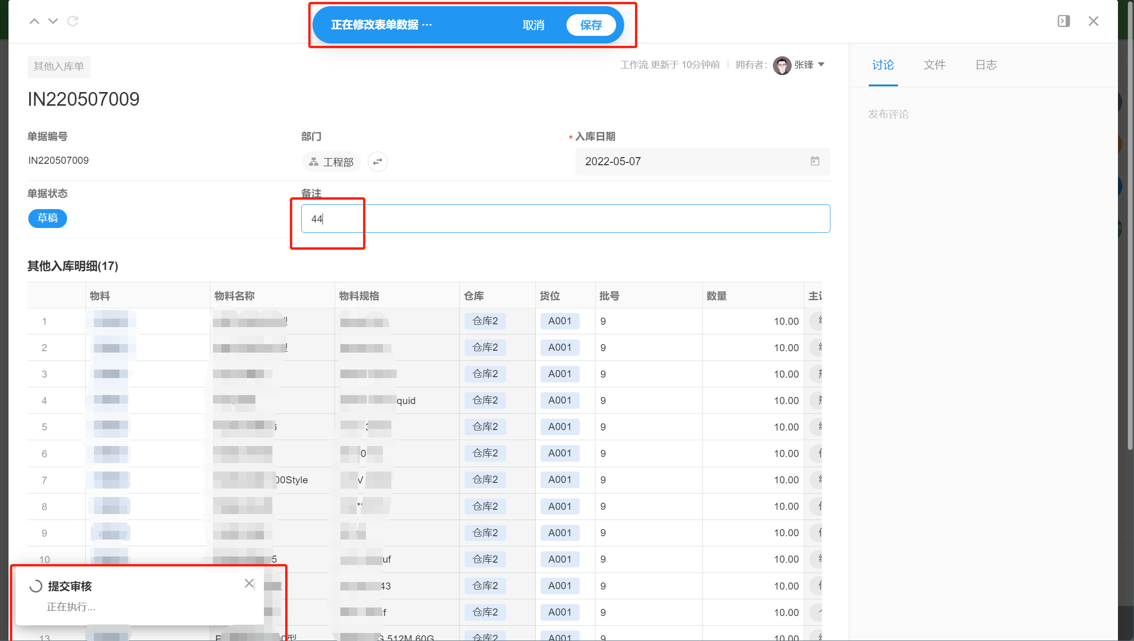Switch to the 文件 tab
Image resolution: width=1134 pixels, height=641 pixels.
click(x=934, y=65)
